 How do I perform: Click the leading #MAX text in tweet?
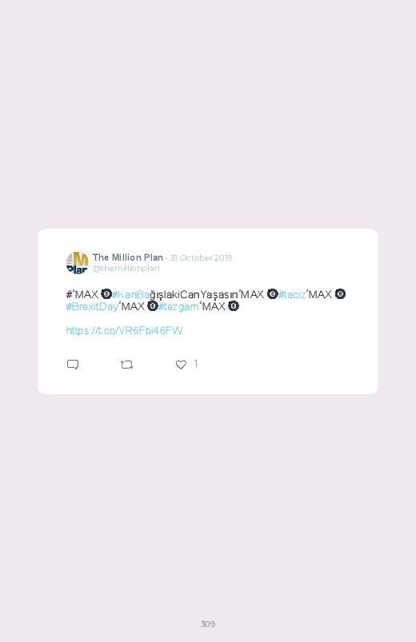pyautogui.click(x=82, y=294)
